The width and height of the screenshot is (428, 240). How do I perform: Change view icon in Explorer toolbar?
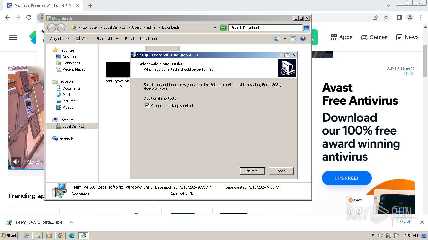pyautogui.click(x=277, y=39)
